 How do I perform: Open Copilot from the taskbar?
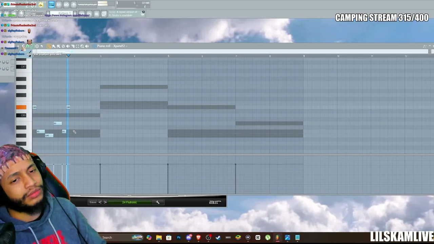[149, 238]
